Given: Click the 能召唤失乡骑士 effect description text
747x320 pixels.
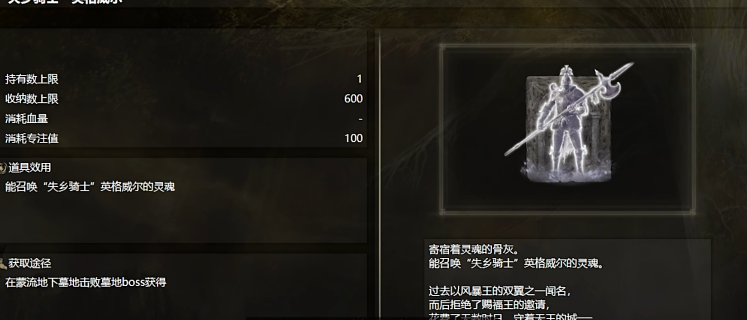Looking at the screenshot, I should 90,187.
